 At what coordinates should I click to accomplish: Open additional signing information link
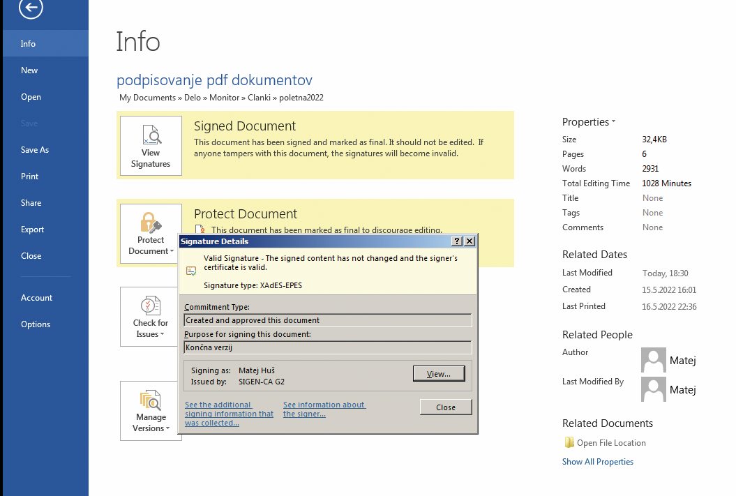tap(229, 414)
